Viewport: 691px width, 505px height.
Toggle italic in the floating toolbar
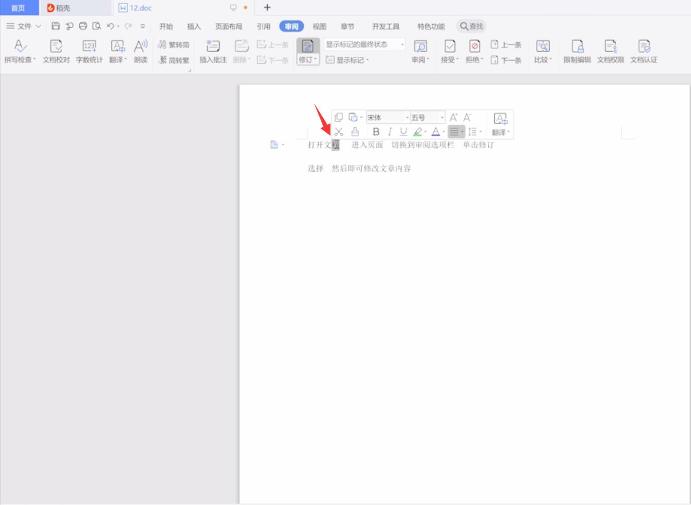click(390, 132)
